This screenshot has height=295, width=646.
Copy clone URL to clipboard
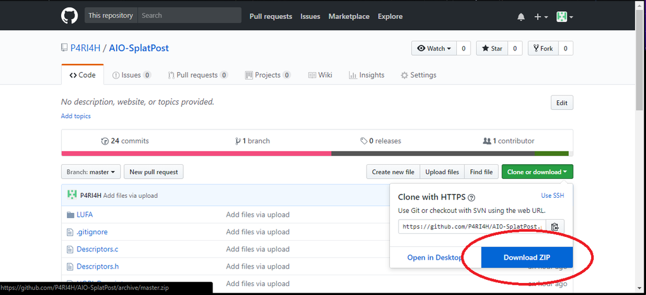555,227
